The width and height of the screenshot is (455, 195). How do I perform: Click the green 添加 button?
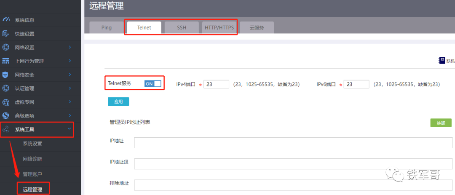441,123
